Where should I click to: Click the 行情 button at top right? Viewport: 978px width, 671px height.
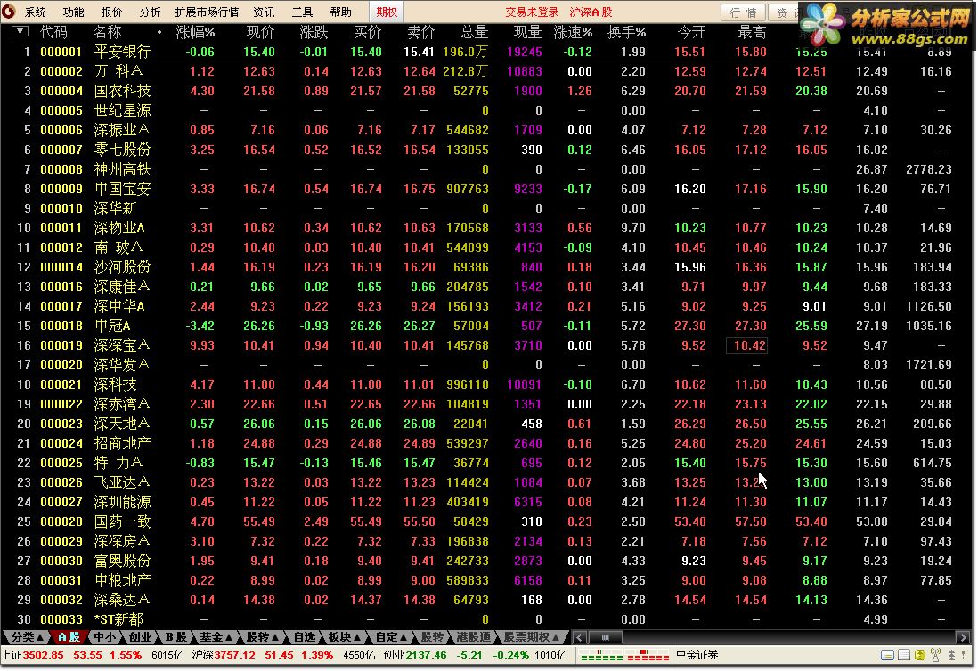(743, 12)
